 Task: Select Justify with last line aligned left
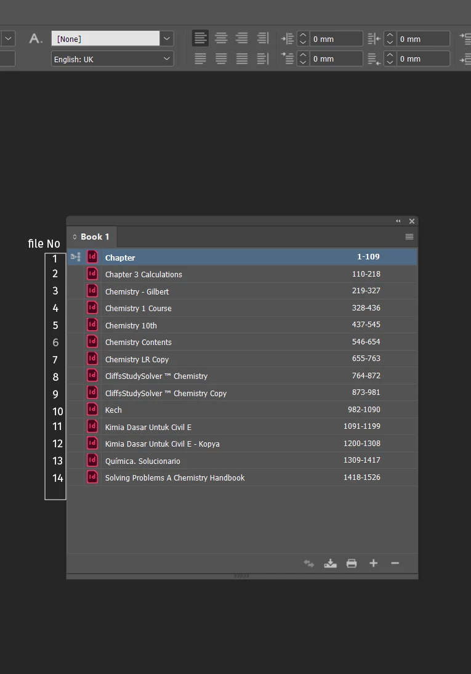(200, 59)
